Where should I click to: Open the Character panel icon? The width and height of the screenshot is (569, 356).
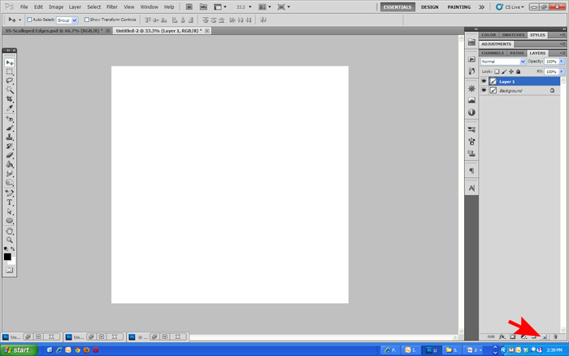click(471, 188)
